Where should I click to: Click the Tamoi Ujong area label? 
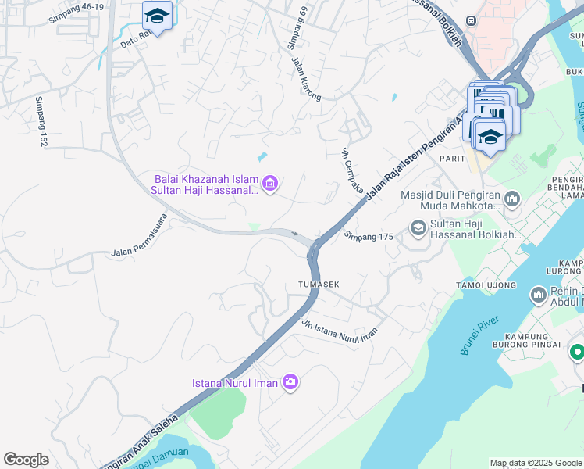486,285
